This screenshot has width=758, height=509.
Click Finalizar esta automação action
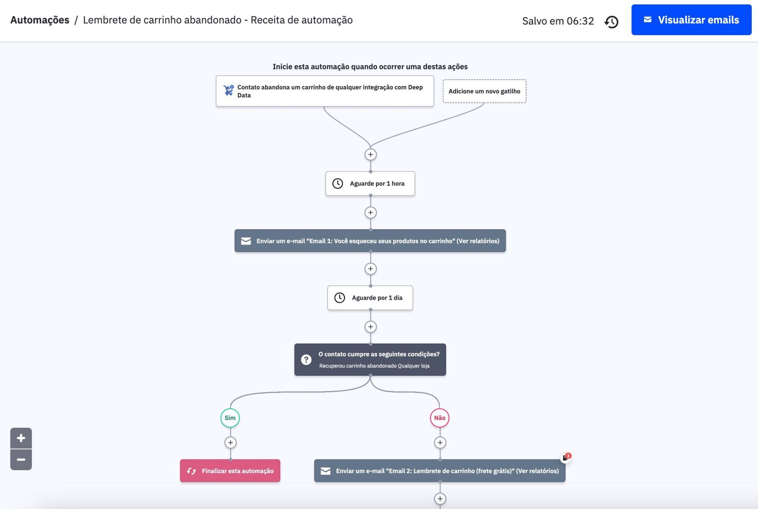230,471
